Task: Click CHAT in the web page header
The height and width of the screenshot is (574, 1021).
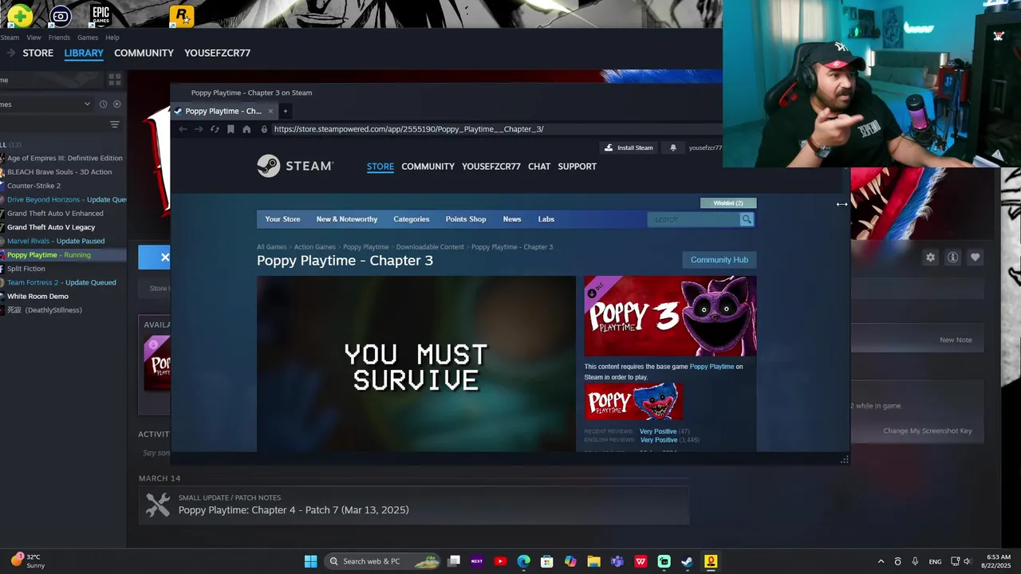Action: [x=539, y=167]
